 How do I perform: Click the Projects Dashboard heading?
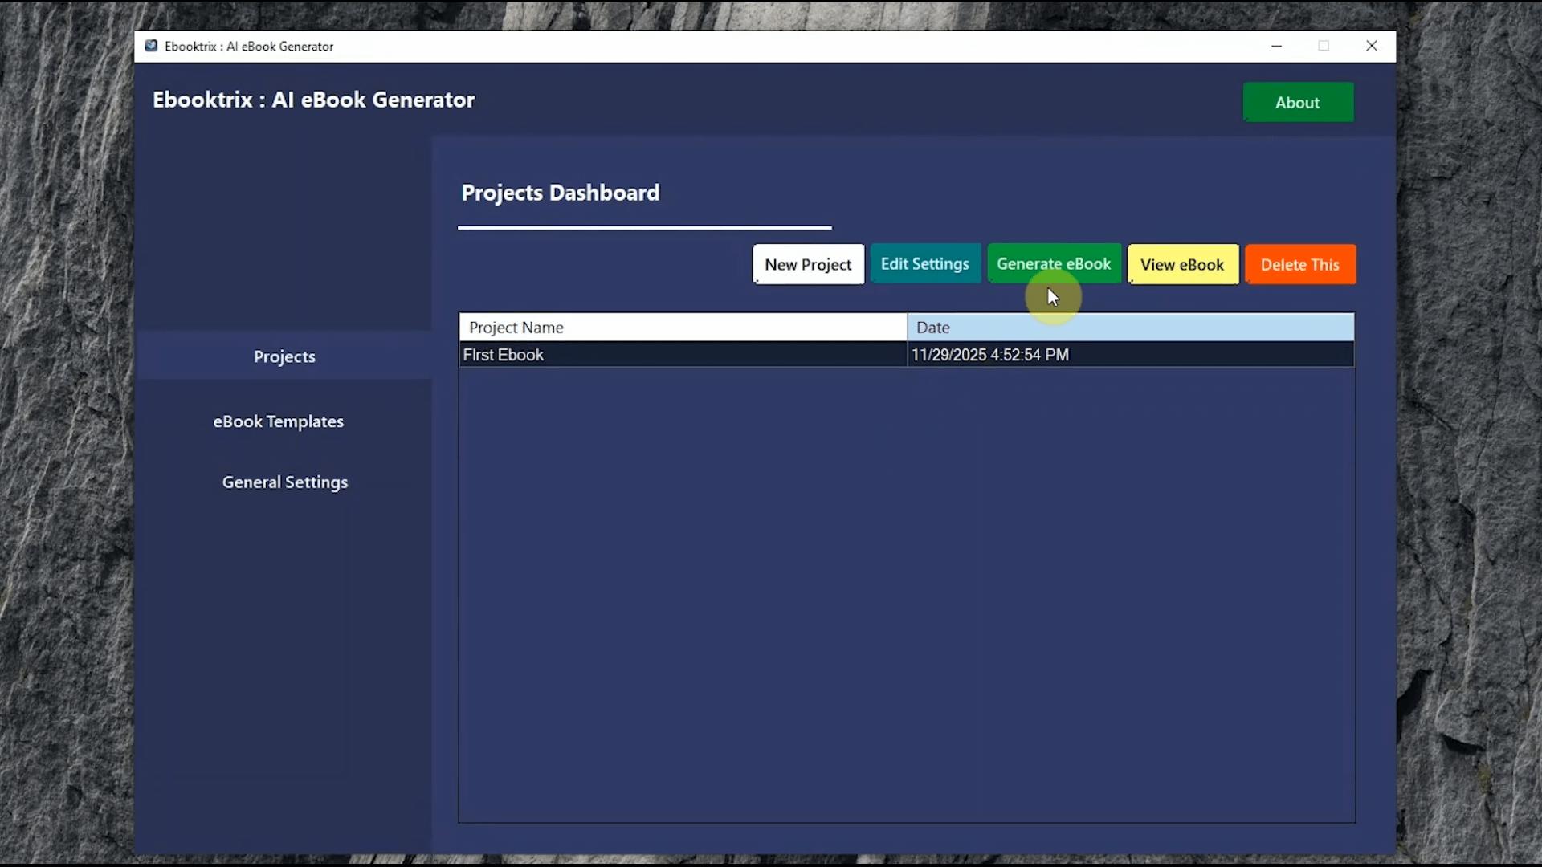560,193
